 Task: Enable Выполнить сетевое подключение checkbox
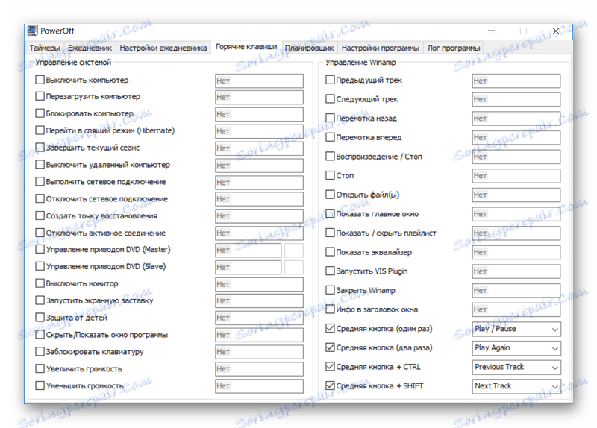pos(40,182)
